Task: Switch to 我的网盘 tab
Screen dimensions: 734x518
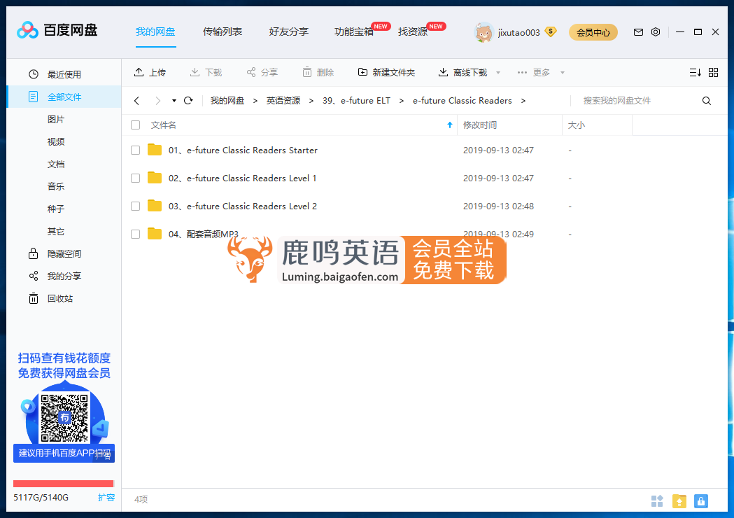Action: pyautogui.click(x=155, y=31)
